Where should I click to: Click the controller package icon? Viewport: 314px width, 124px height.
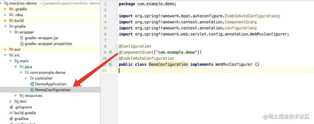point(32,78)
